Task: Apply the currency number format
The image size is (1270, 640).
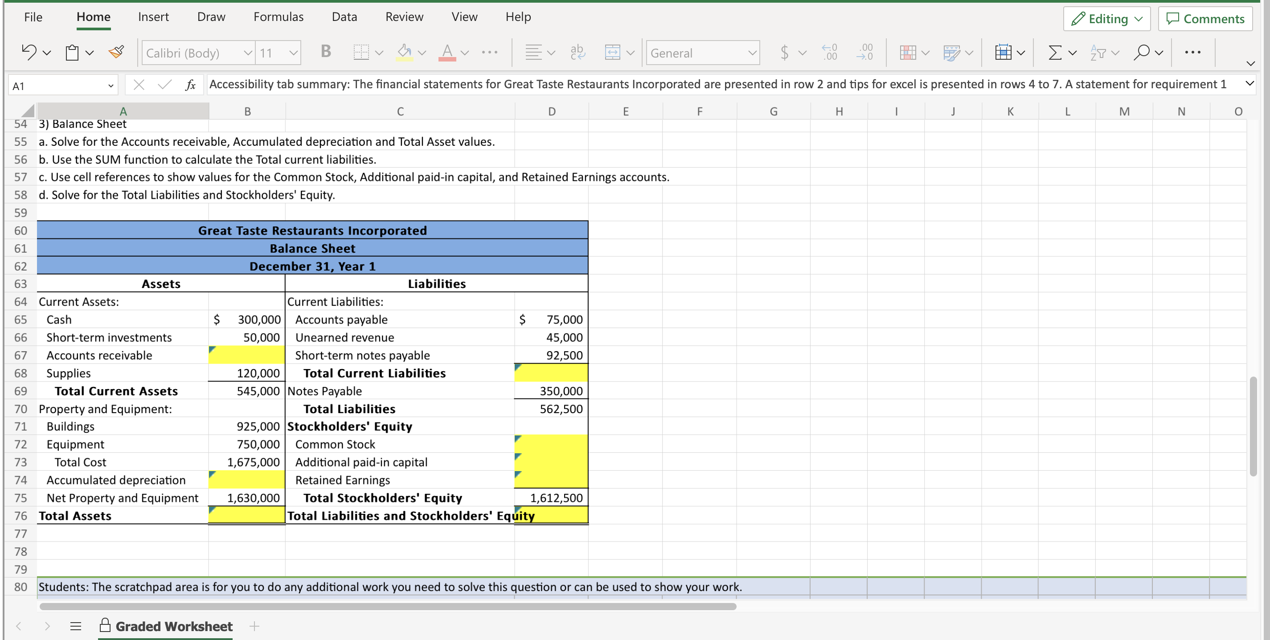Action: 785,52
